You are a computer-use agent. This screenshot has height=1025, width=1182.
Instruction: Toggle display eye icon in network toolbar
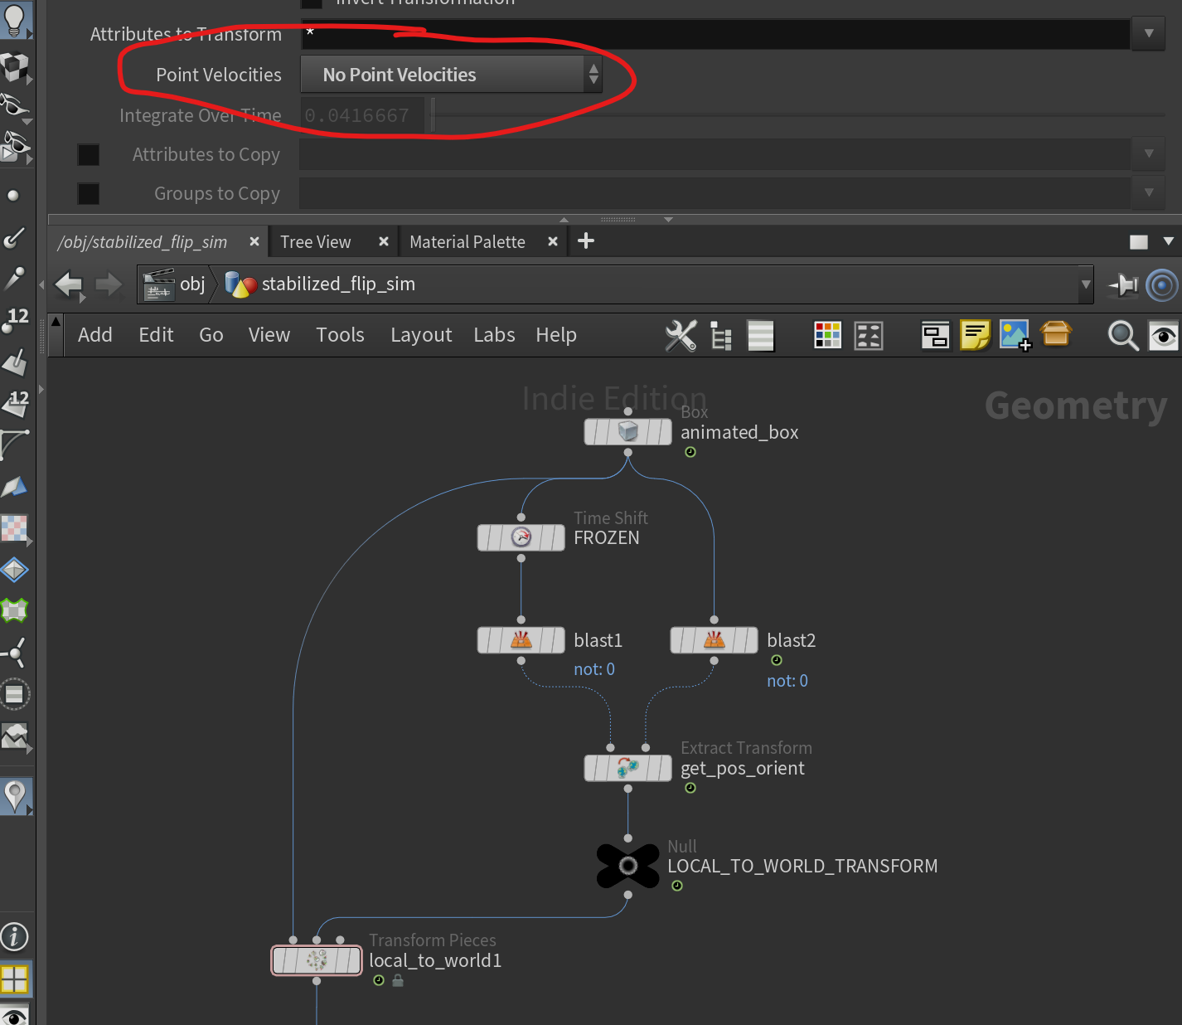pos(1163,335)
